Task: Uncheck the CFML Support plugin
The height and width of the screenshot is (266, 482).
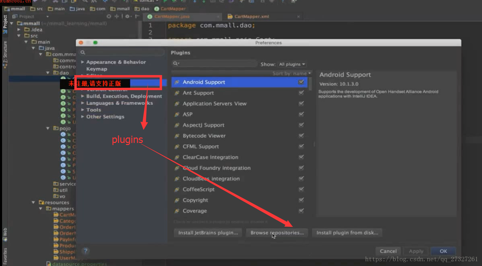Action: (x=301, y=146)
